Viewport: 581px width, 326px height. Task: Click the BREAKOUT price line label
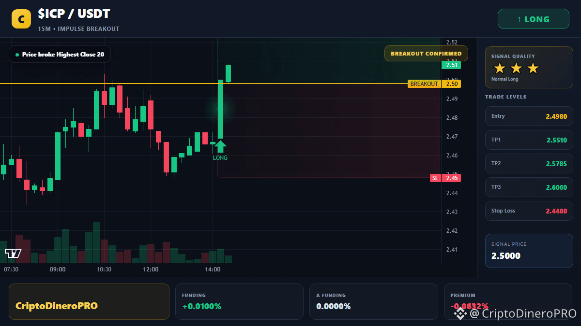424,84
